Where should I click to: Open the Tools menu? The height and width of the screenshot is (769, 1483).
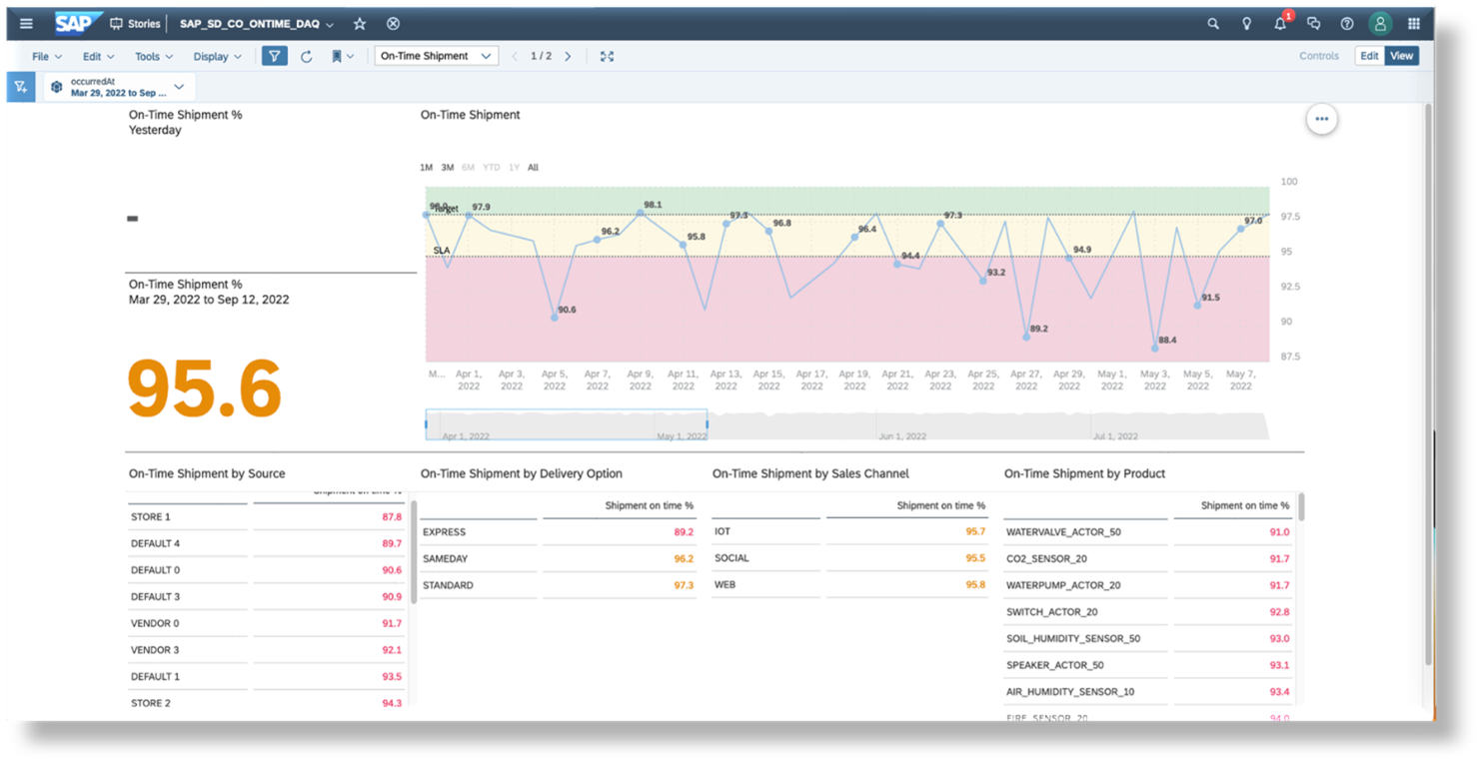[154, 57]
